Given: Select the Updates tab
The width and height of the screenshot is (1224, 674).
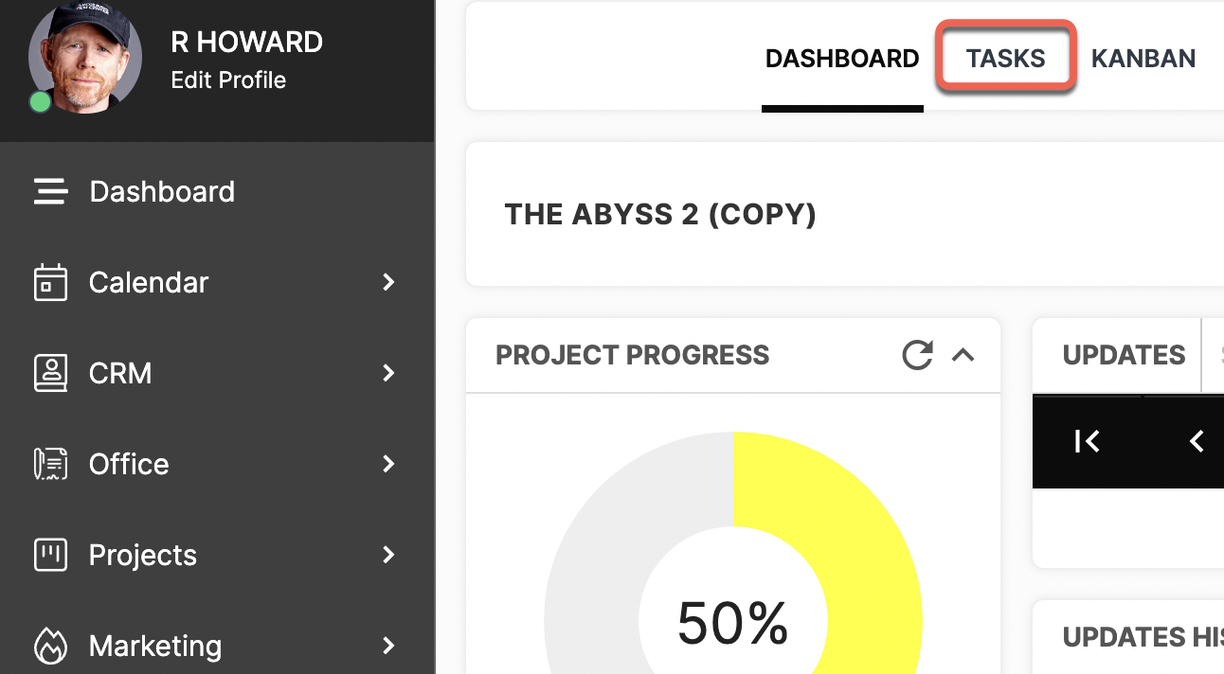Looking at the screenshot, I should (x=1124, y=355).
